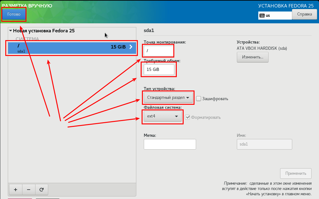Click the ATA VBOX HARDDISK (sda) text

tap(262, 49)
